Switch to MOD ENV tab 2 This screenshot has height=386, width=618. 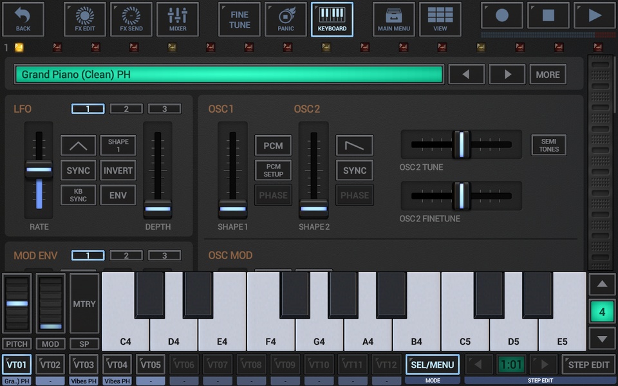(126, 255)
